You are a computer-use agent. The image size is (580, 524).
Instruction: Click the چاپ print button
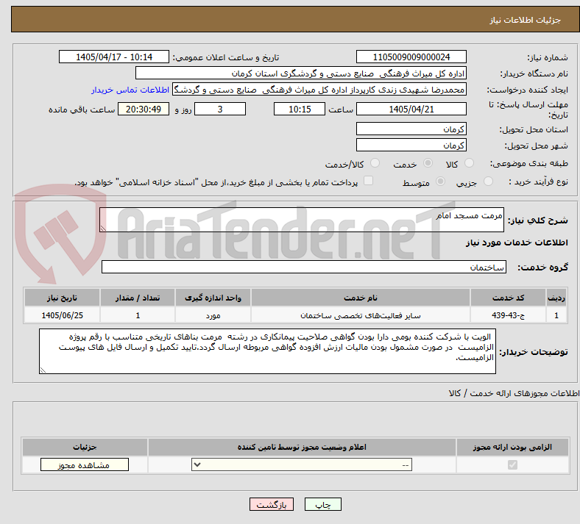click(x=323, y=504)
